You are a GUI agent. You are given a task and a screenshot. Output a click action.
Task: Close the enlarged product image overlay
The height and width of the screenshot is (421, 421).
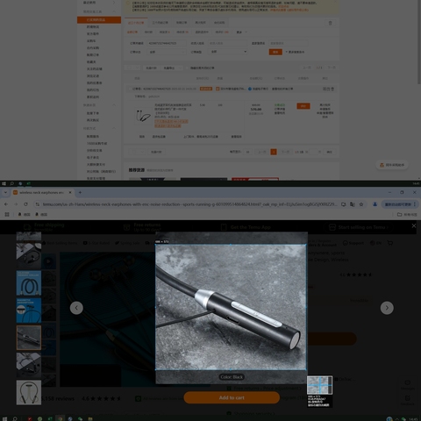pyautogui.click(x=414, y=225)
